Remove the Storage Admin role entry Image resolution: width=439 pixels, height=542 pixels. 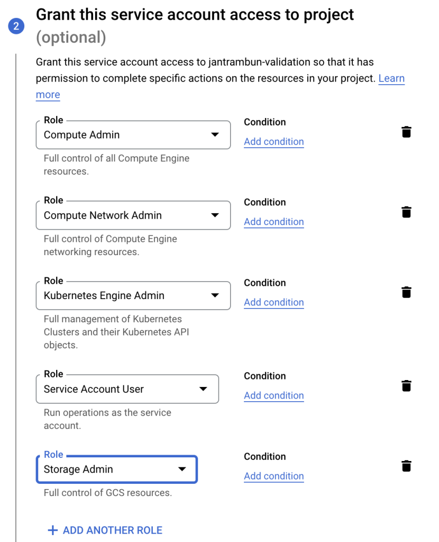point(406,466)
